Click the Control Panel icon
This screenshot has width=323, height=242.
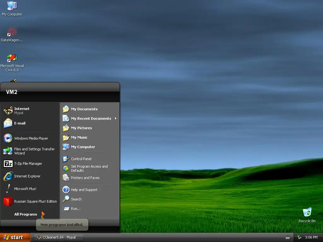[x=66, y=159]
